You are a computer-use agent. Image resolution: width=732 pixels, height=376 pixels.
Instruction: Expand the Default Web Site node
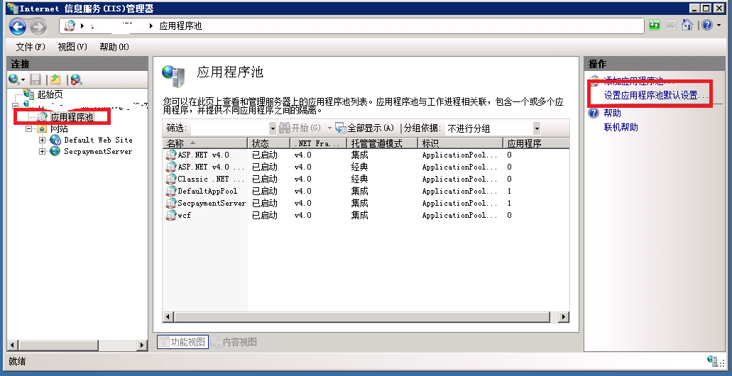coord(43,140)
